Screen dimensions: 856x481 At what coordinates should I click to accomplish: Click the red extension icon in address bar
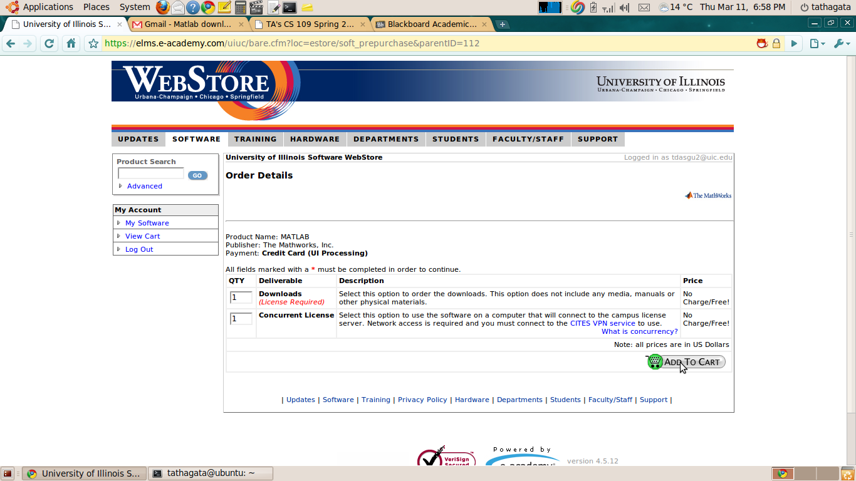pyautogui.click(x=762, y=43)
